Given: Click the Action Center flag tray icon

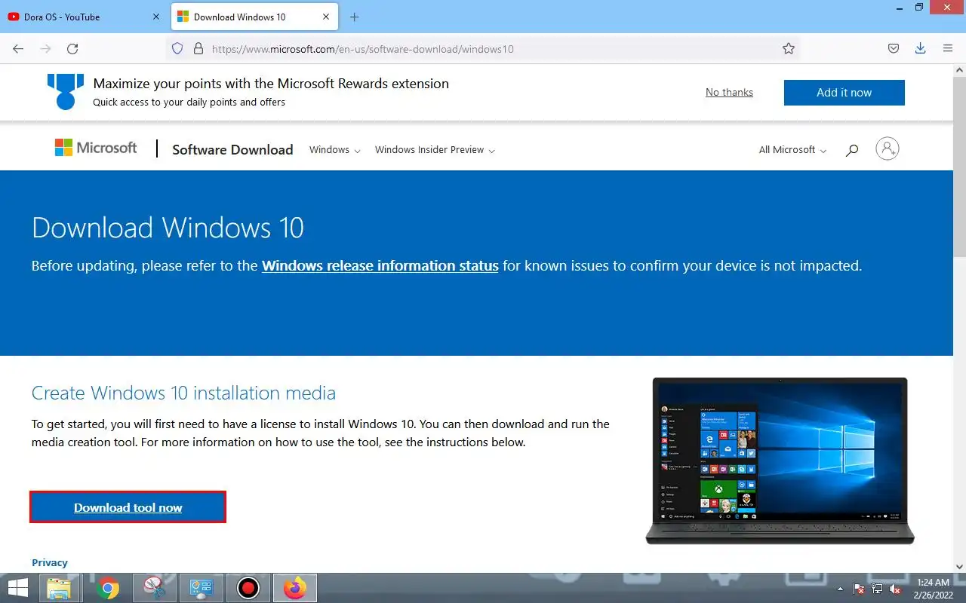Looking at the screenshot, I should [x=859, y=588].
